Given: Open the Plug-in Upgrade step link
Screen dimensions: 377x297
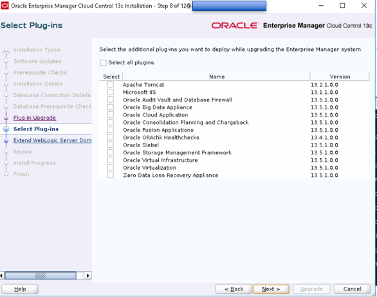Looking at the screenshot, I should click(35, 118).
